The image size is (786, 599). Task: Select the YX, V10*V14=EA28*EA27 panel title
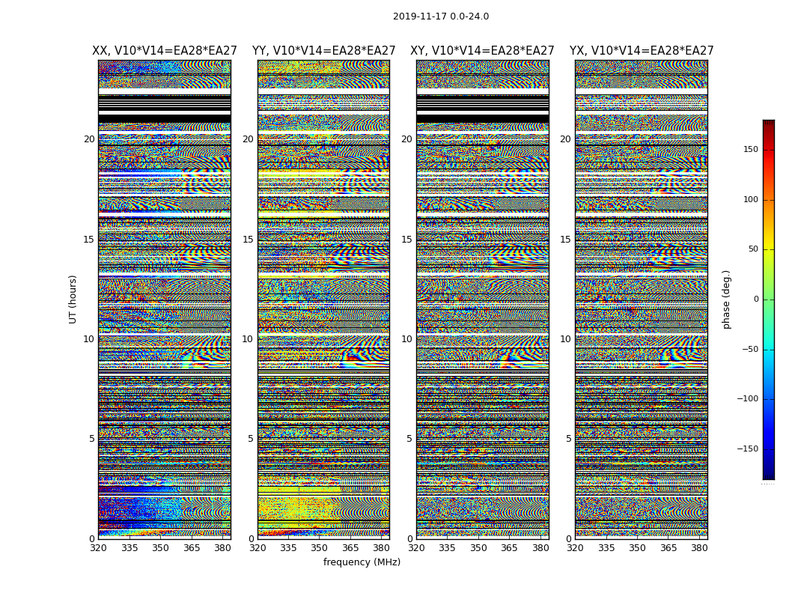click(x=641, y=51)
